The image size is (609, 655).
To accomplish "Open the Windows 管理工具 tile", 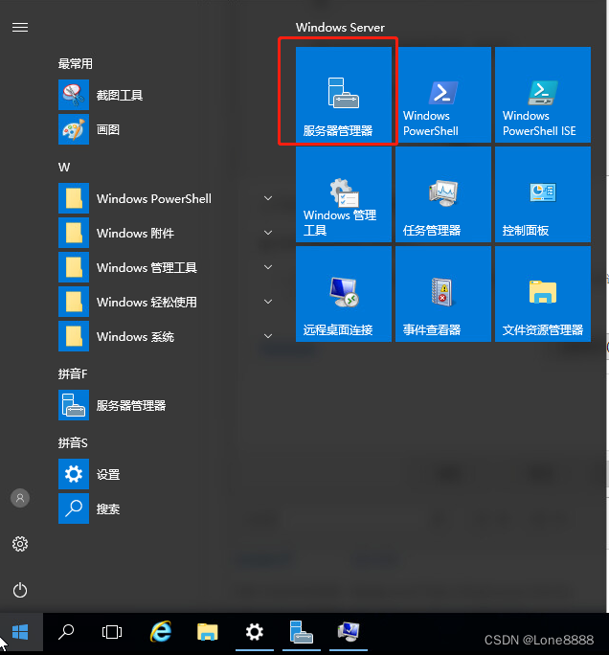I will (344, 194).
